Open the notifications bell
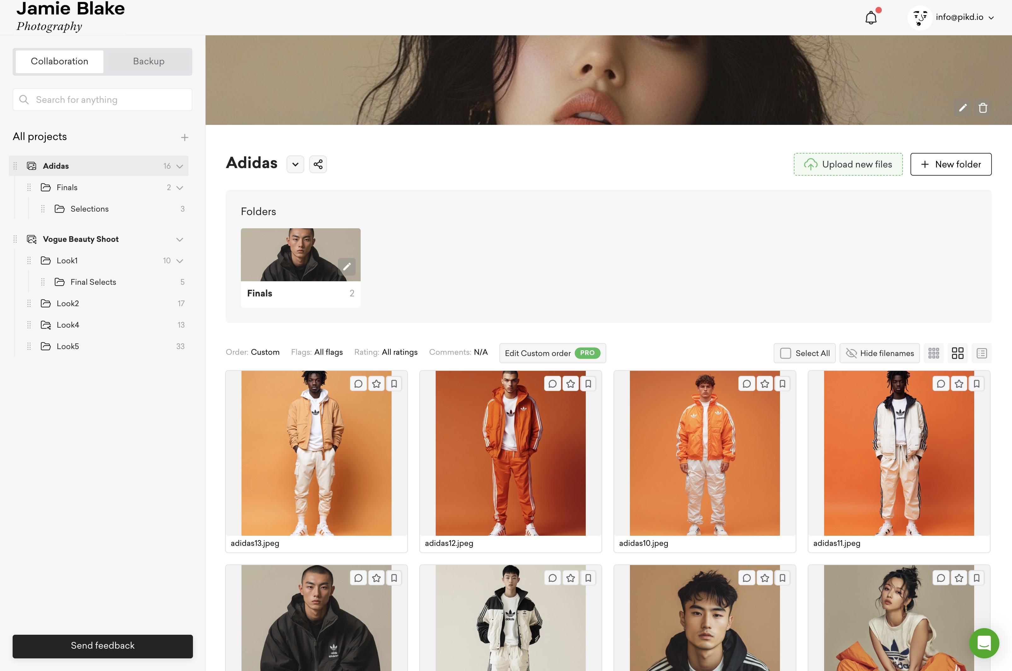 tap(871, 18)
